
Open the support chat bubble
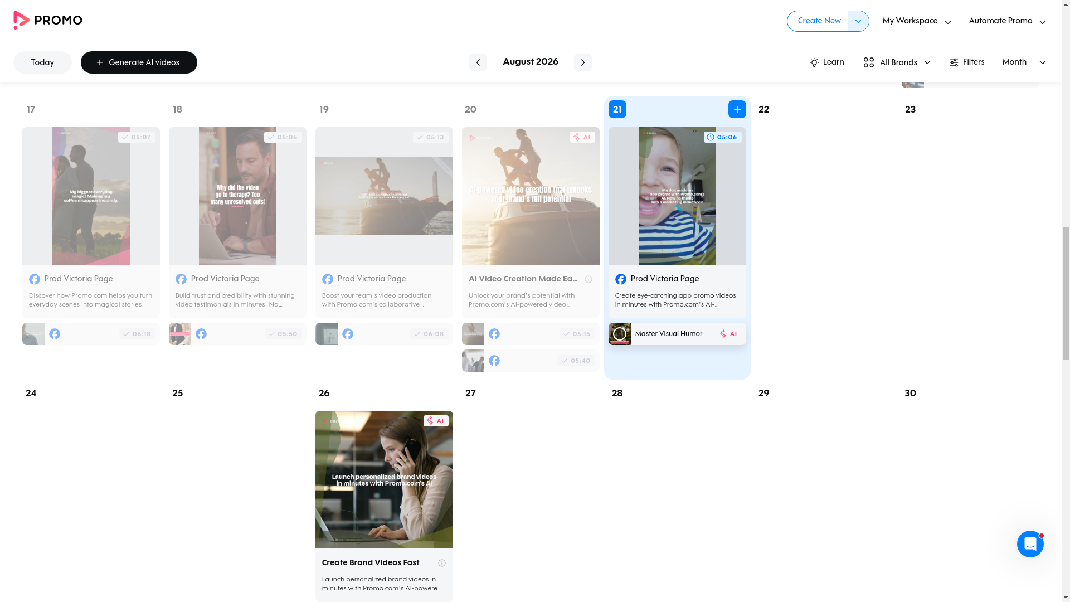tap(1030, 544)
